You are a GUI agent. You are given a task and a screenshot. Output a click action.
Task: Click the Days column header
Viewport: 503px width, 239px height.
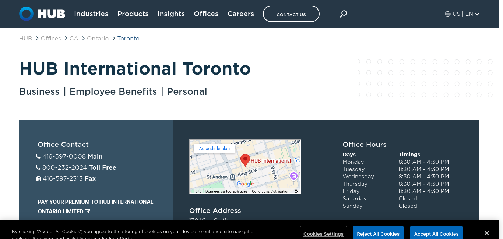(349, 155)
